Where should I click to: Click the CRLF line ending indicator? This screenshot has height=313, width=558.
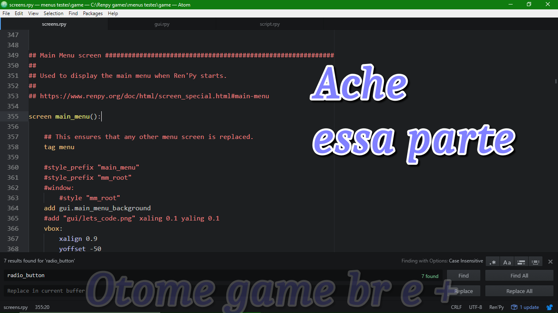tap(456, 307)
